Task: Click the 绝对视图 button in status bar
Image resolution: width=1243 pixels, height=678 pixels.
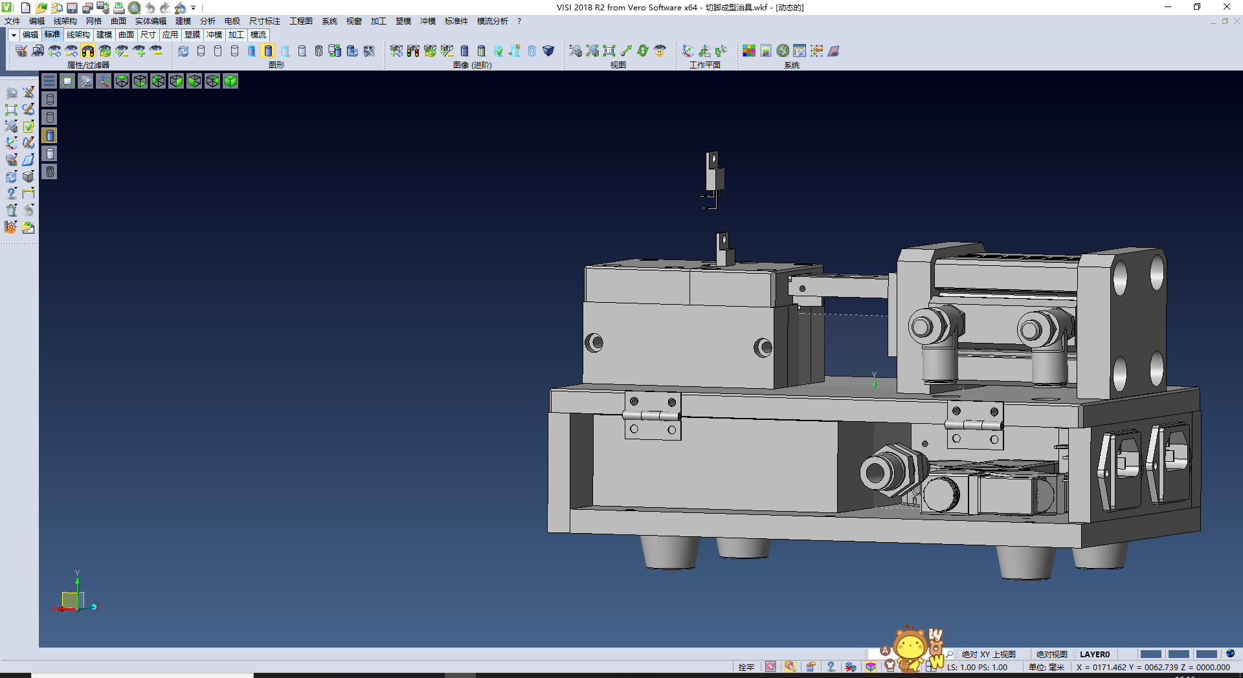Action: point(1051,654)
